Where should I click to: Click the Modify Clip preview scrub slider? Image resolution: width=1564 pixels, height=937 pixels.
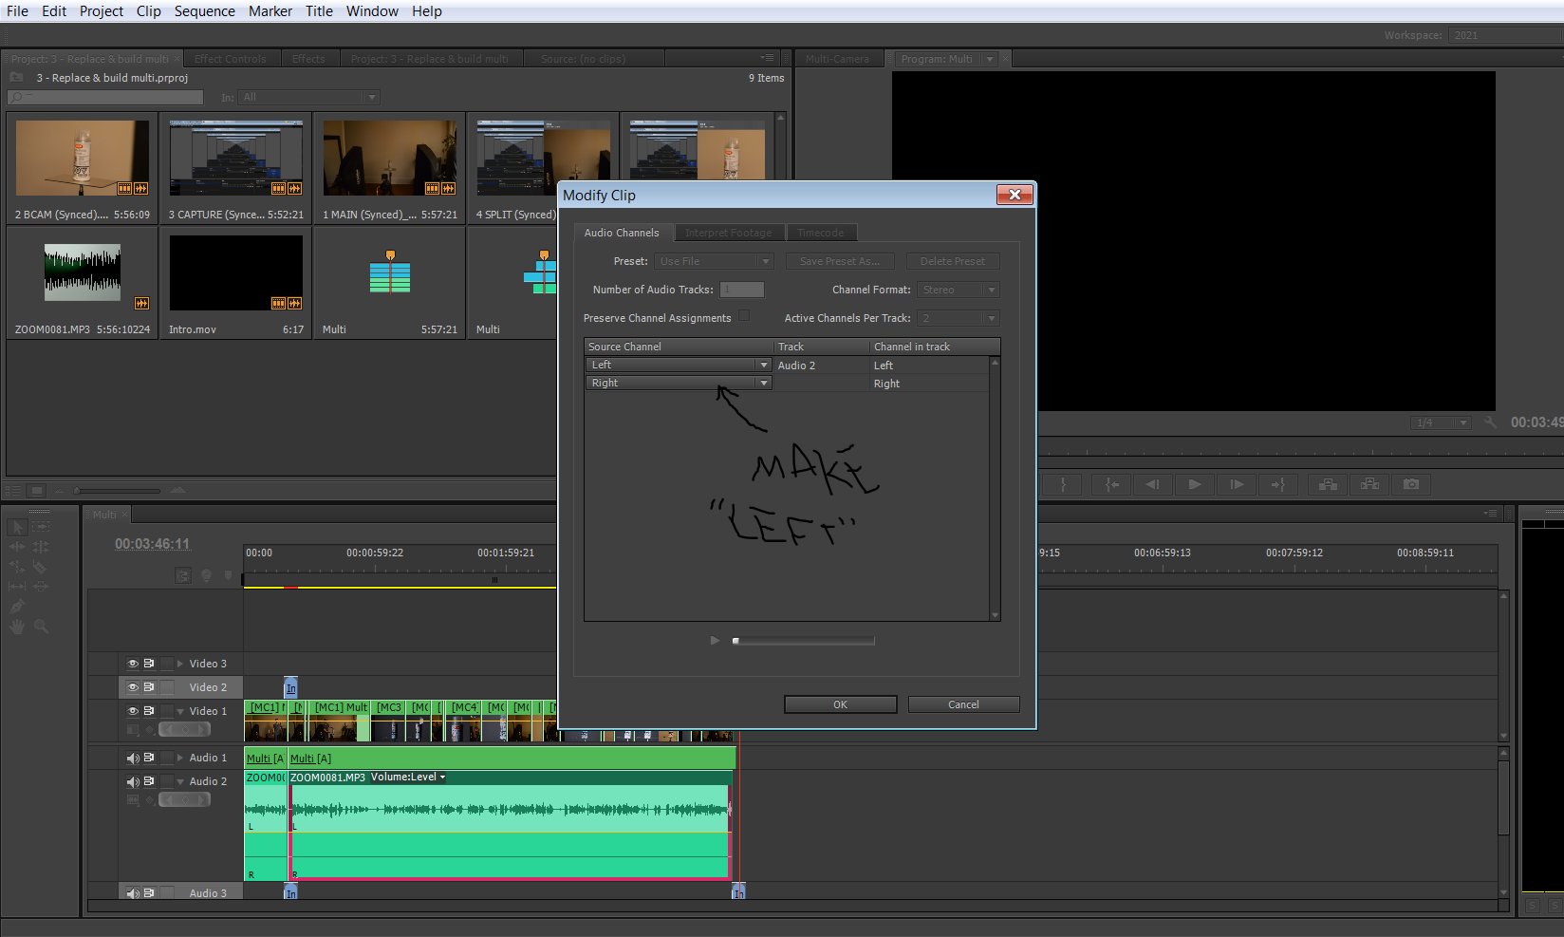coord(804,641)
